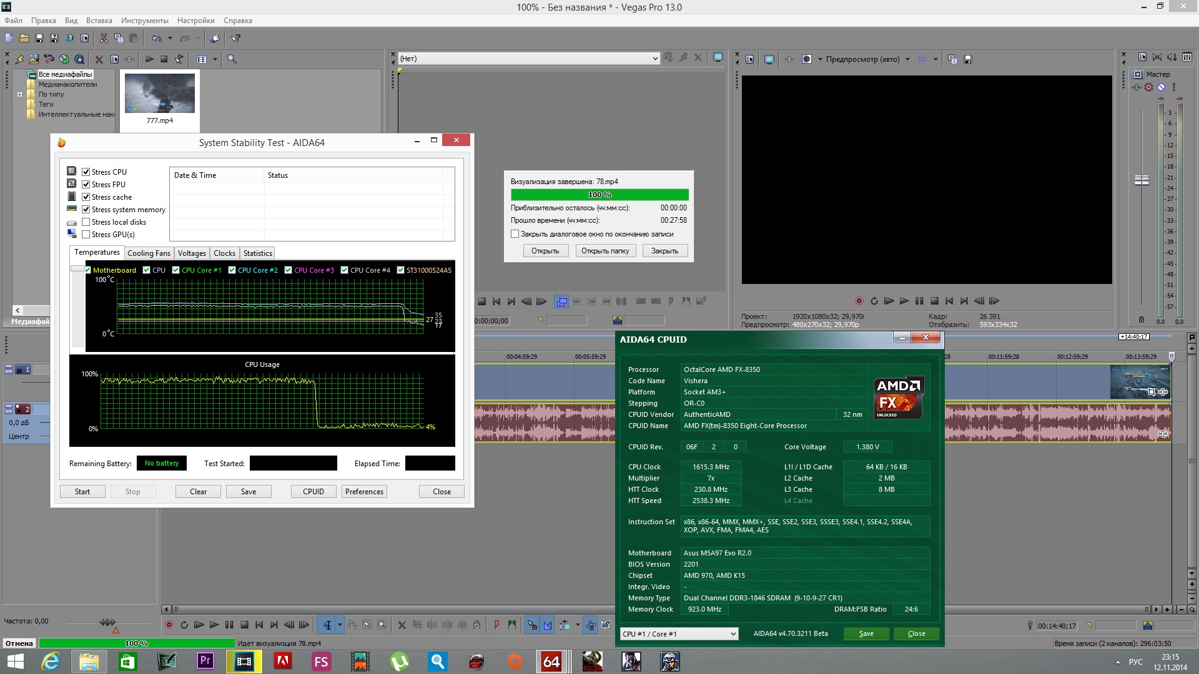Screen dimensions: 1199x674
Task: Click the Preferences button in AIDA64
Action: (x=364, y=492)
